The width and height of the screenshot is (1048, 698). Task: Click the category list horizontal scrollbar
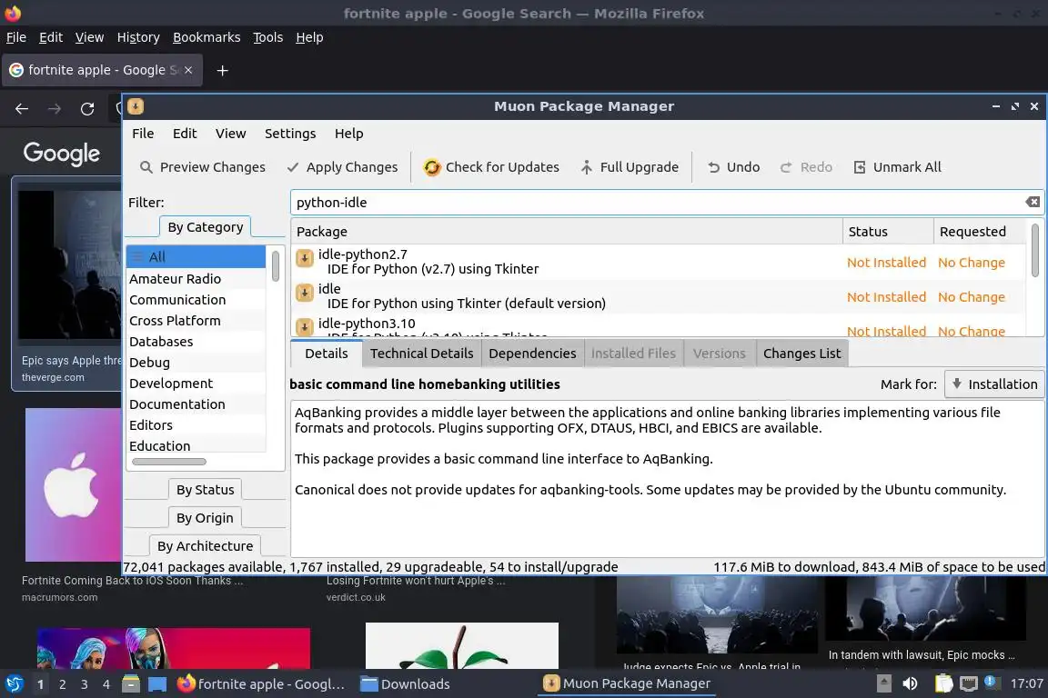click(169, 462)
